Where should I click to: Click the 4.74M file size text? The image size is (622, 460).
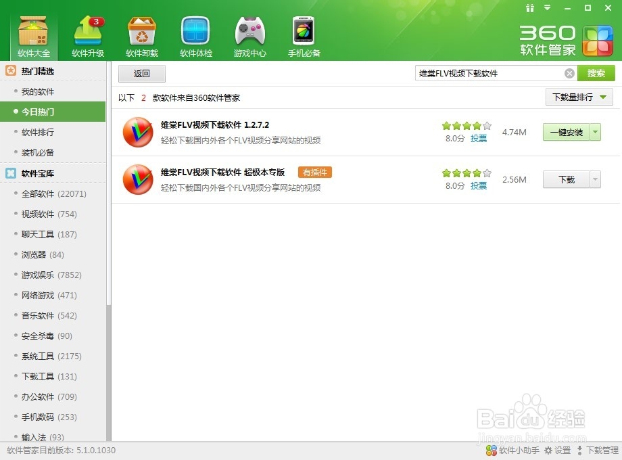coord(514,132)
